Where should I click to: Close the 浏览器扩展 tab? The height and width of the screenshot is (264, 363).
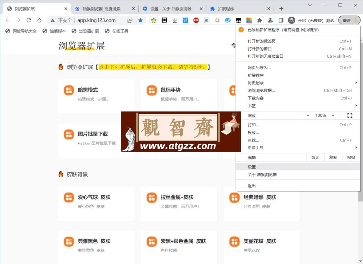66,9
